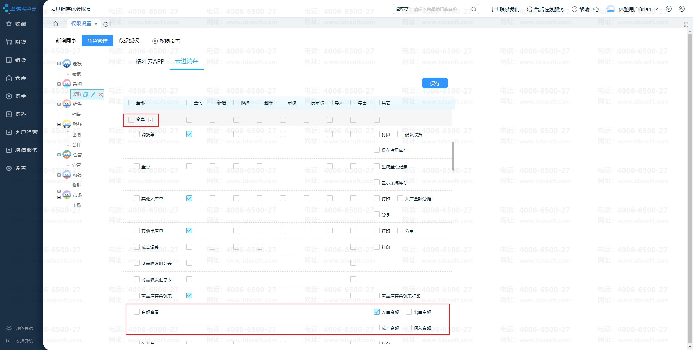This screenshot has height=350, width=693.
Task: Click the fullscreen expand icon
Action: (686, 25)
